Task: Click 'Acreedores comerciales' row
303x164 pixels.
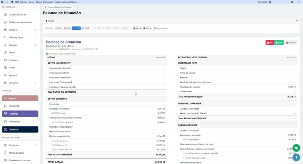Action: pyautogui.click(x=237, y=135)
